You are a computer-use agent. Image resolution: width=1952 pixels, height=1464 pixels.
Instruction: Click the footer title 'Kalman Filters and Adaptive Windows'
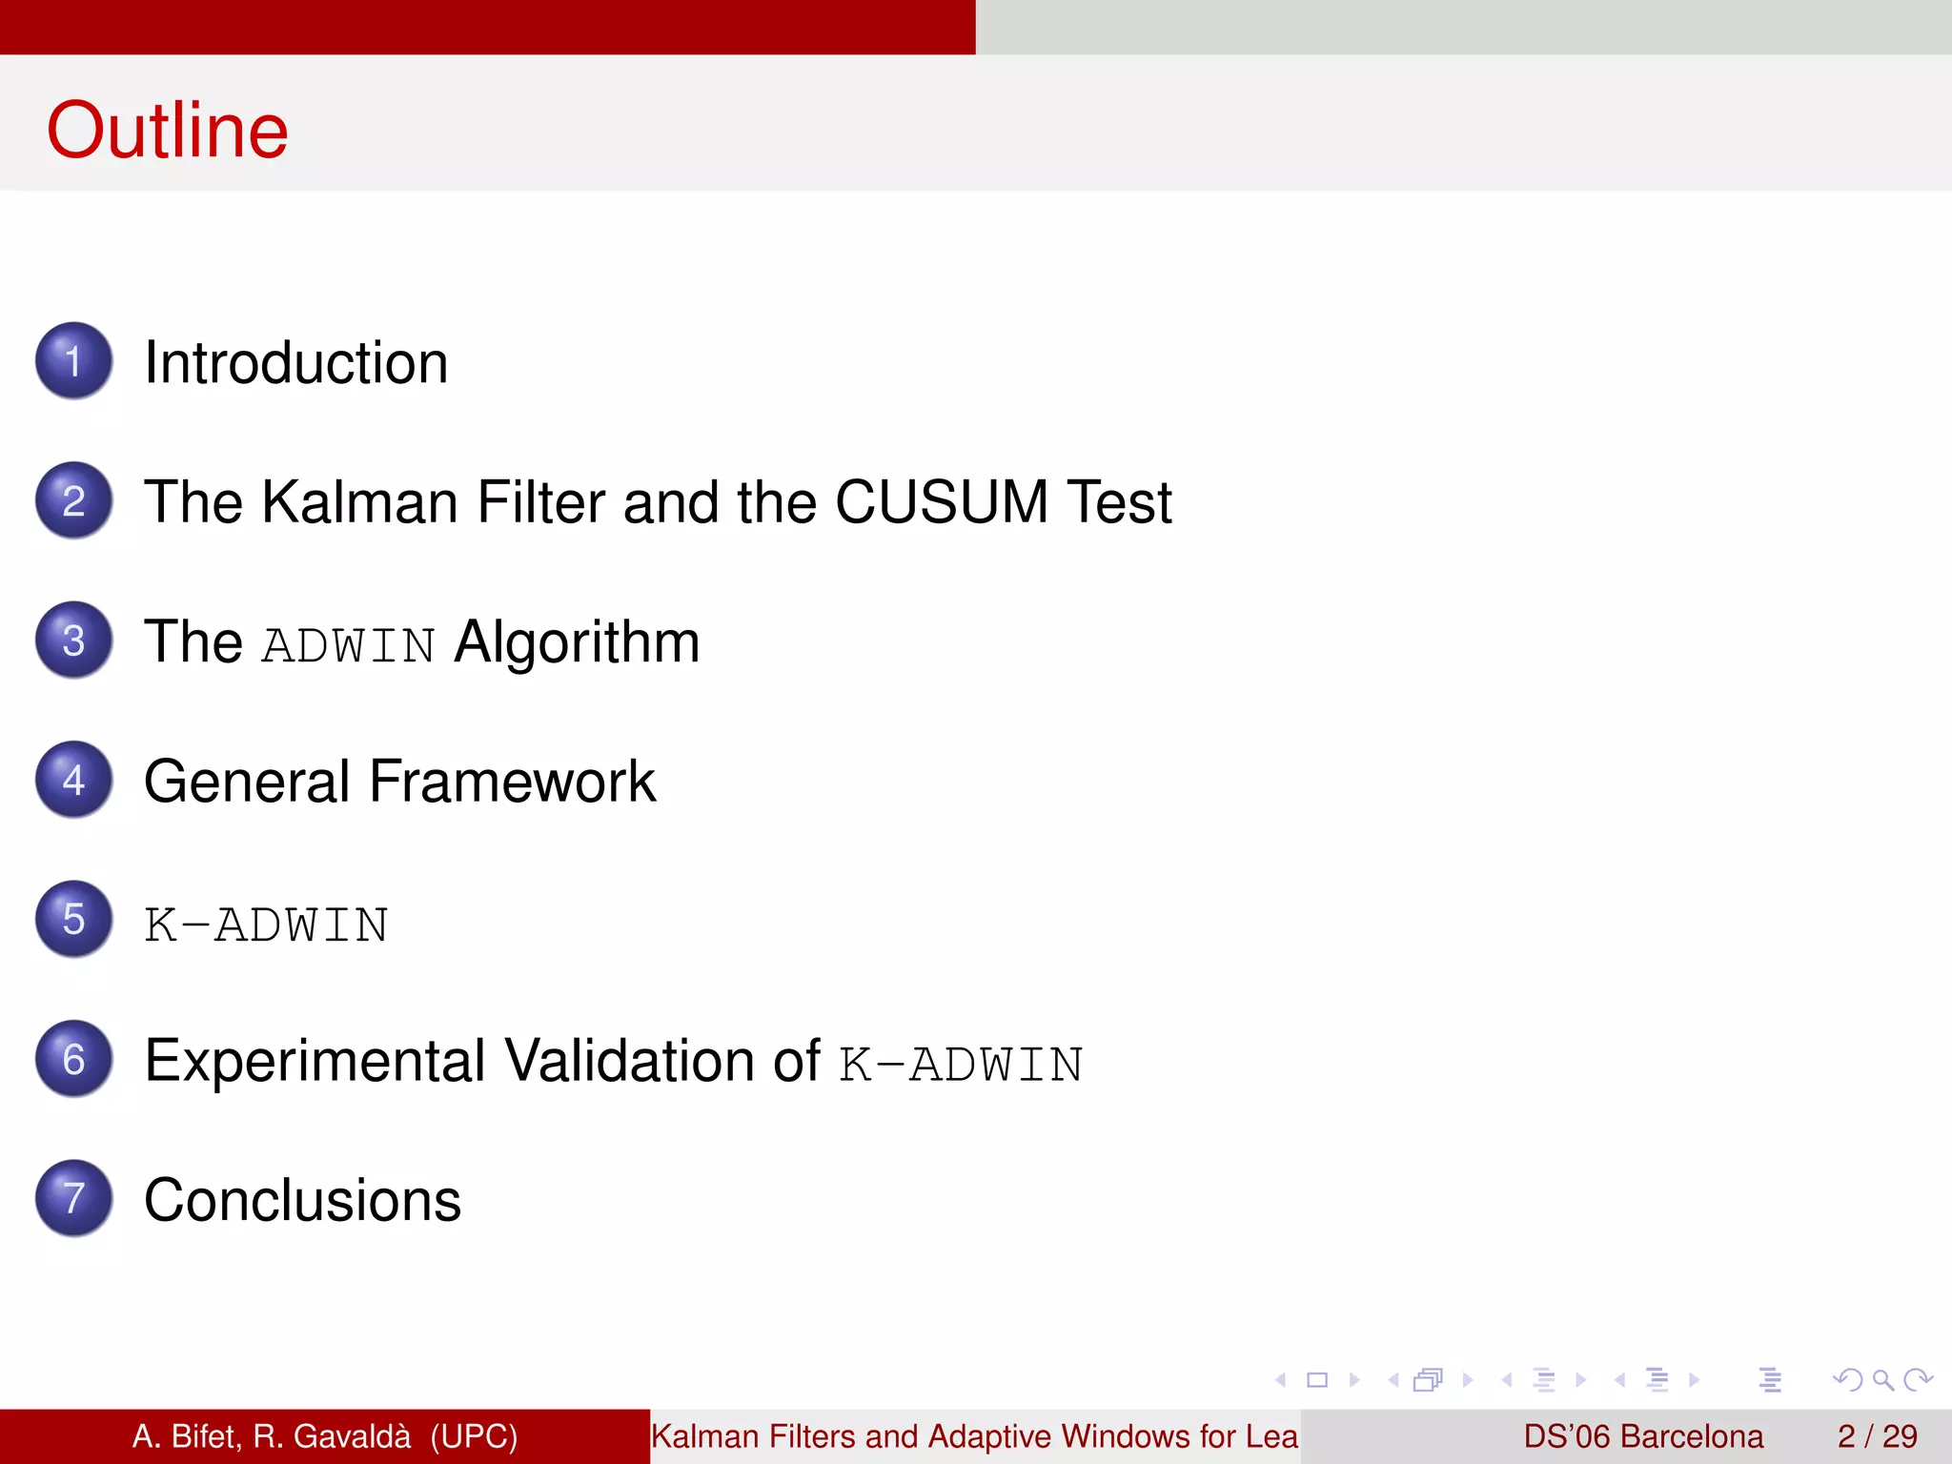(974, 1436)
